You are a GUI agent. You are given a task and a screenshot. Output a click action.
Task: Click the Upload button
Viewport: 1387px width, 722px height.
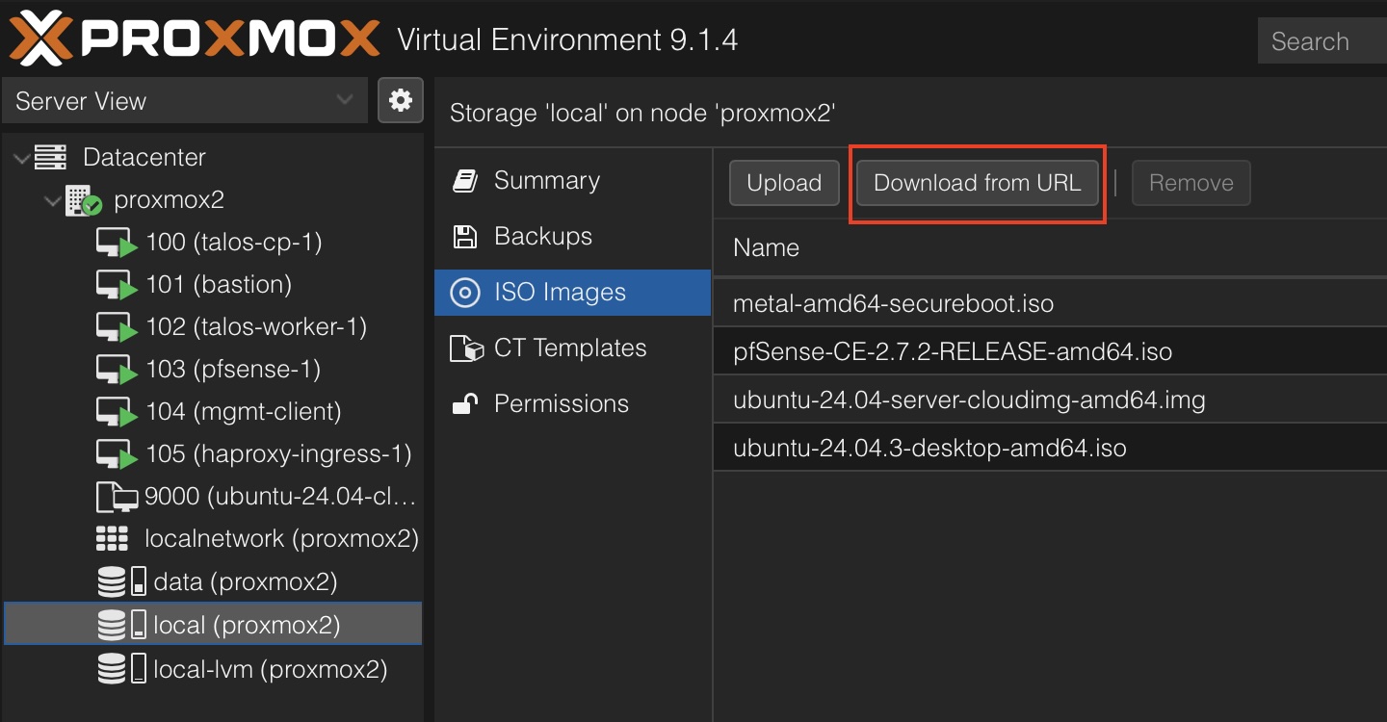784,183
